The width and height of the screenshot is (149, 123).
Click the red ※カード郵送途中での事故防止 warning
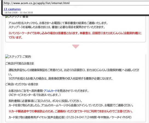point(71,111)
